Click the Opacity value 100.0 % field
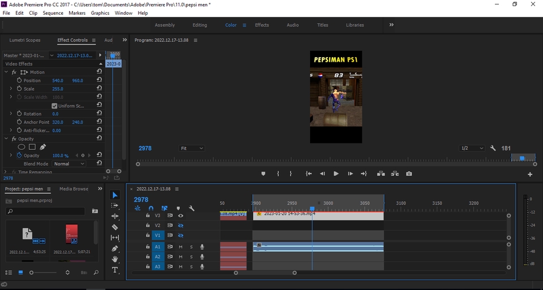543x290 pixels. coord(60,155)
